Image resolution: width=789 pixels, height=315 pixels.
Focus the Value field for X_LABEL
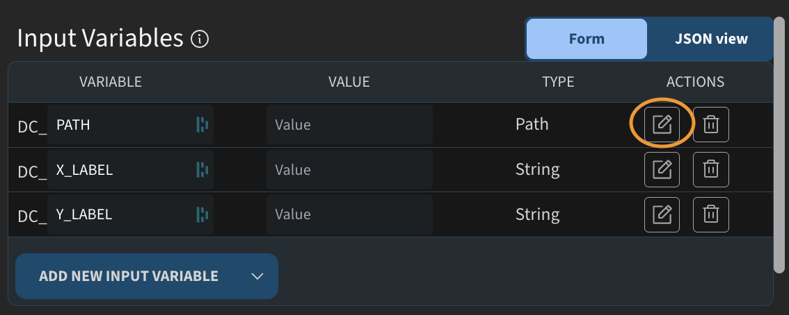coord(349,170)
